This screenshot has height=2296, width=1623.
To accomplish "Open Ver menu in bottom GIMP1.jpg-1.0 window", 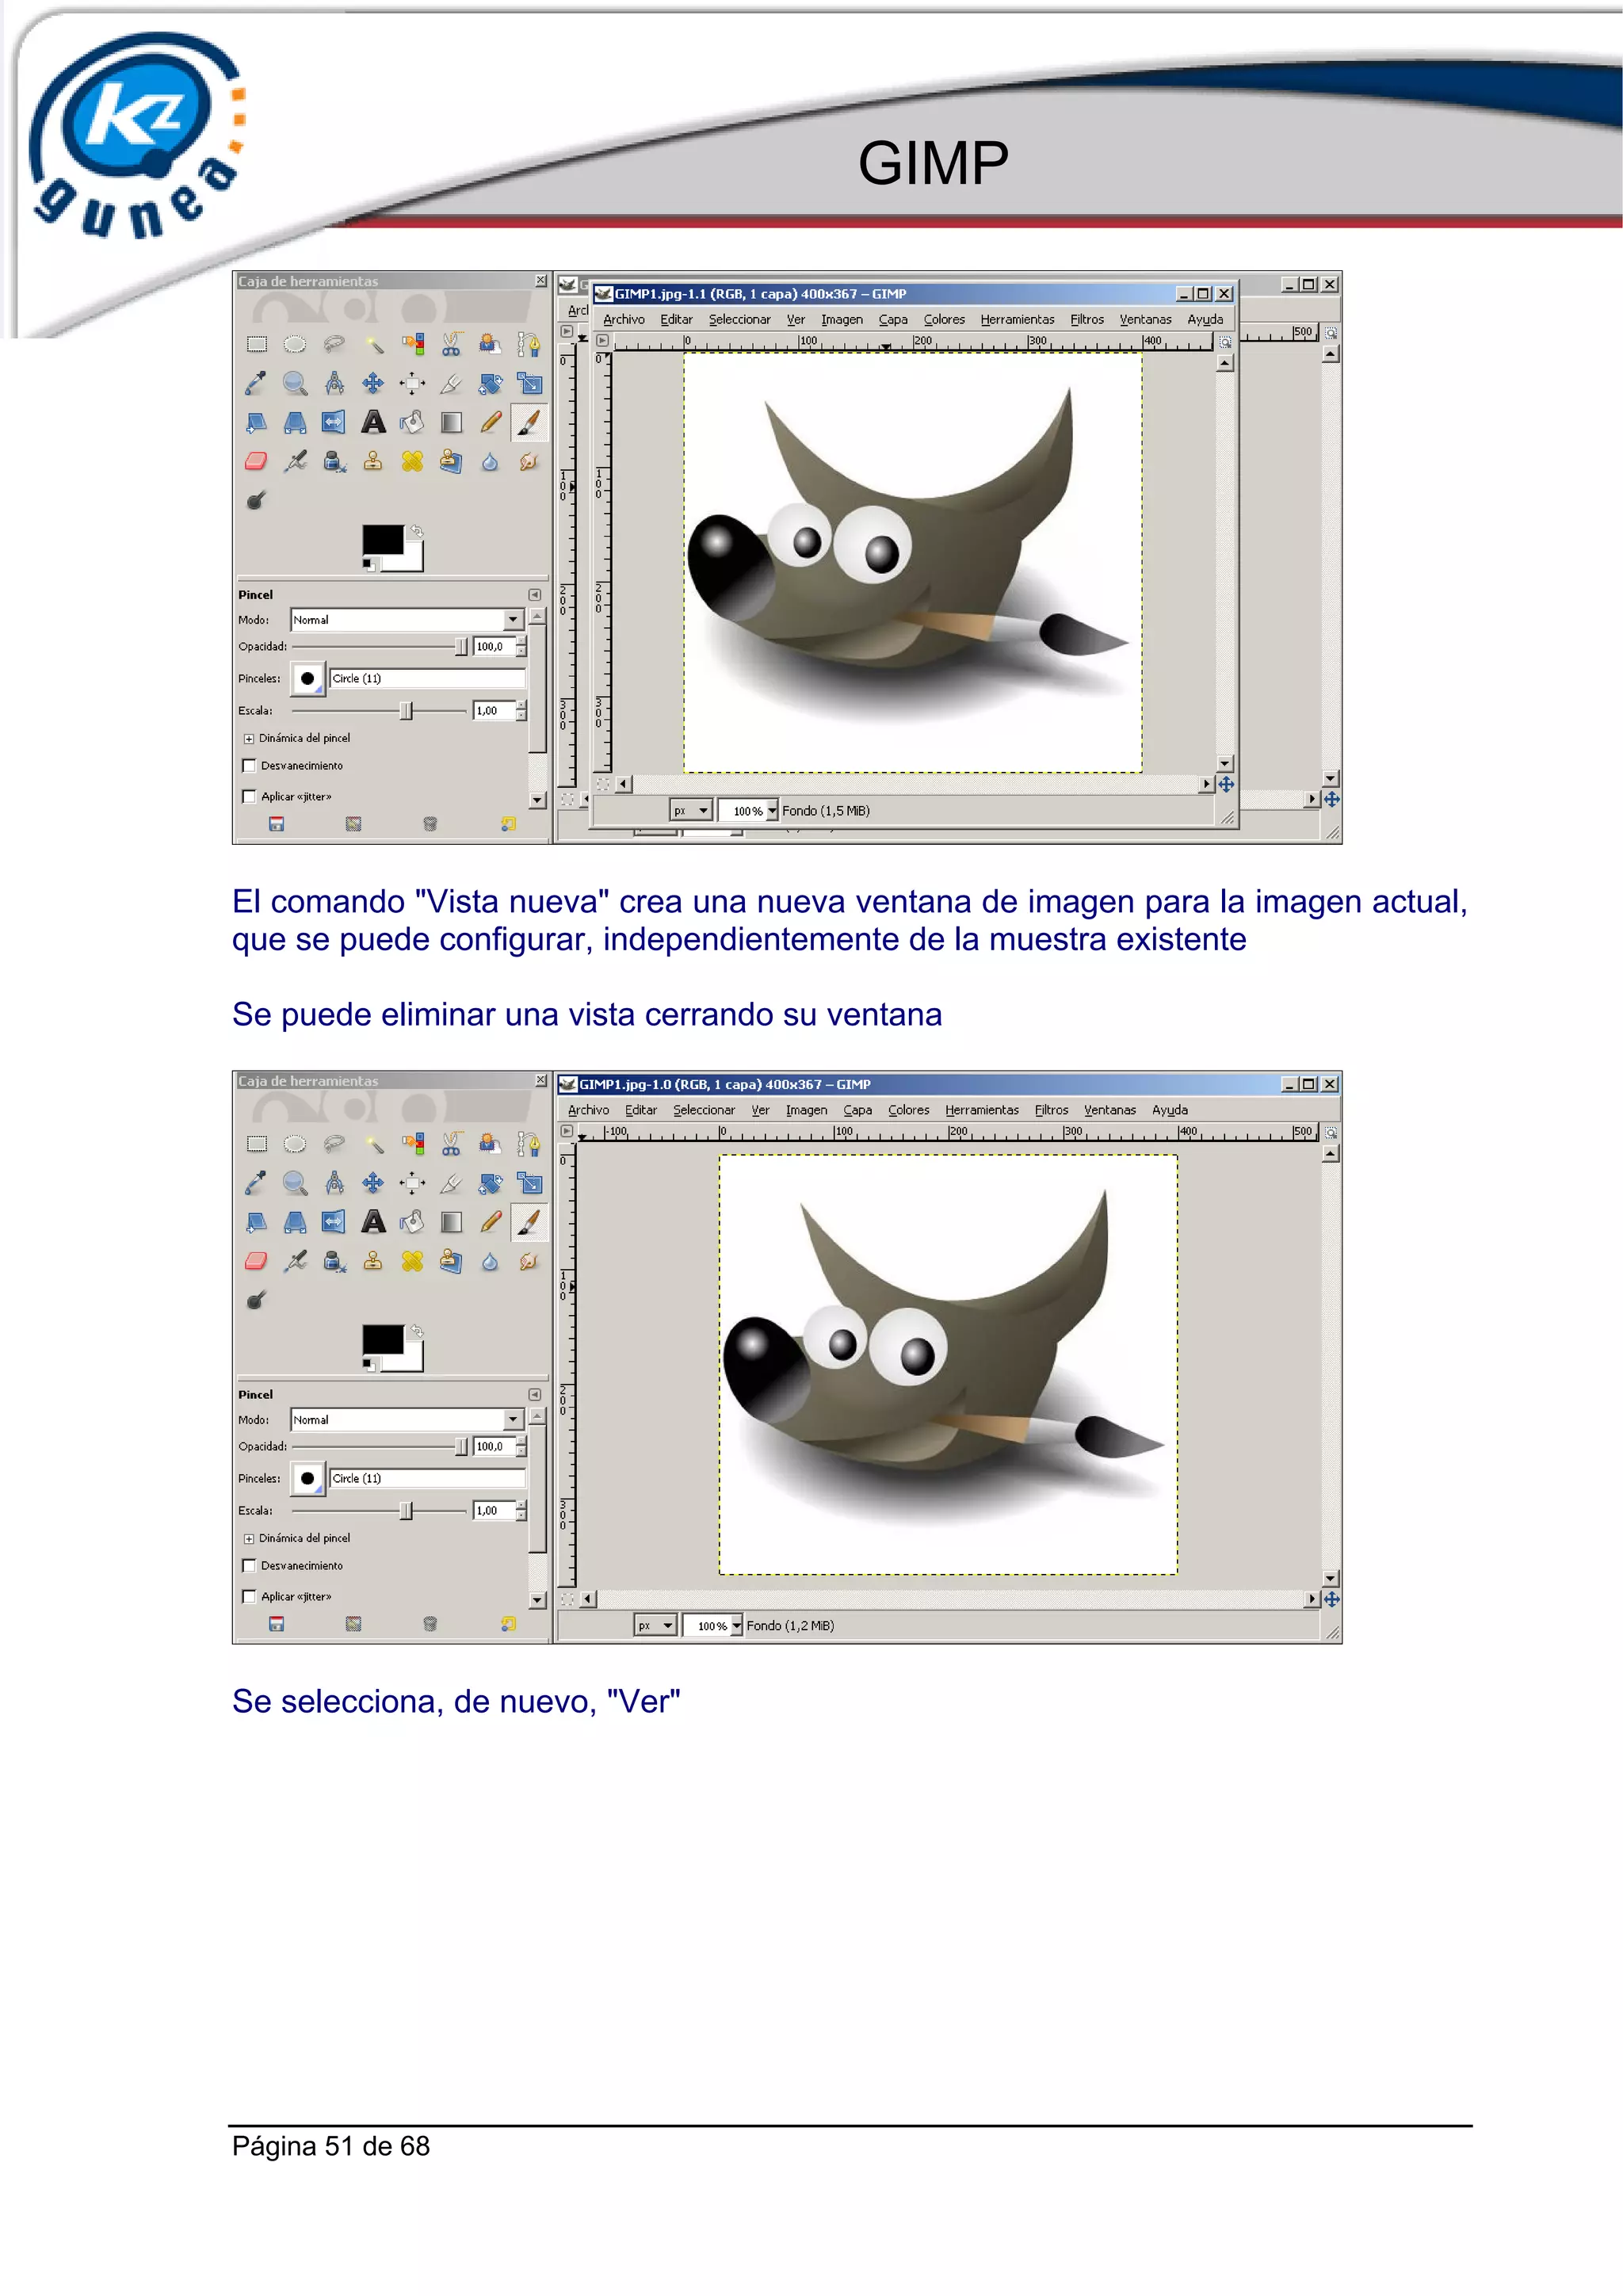I will 760,1110.
